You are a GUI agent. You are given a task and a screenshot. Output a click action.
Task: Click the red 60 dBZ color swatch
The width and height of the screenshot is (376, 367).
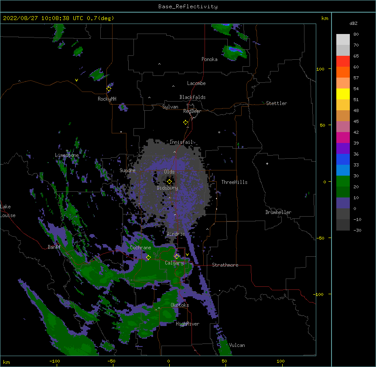click(x=343, y=61)
